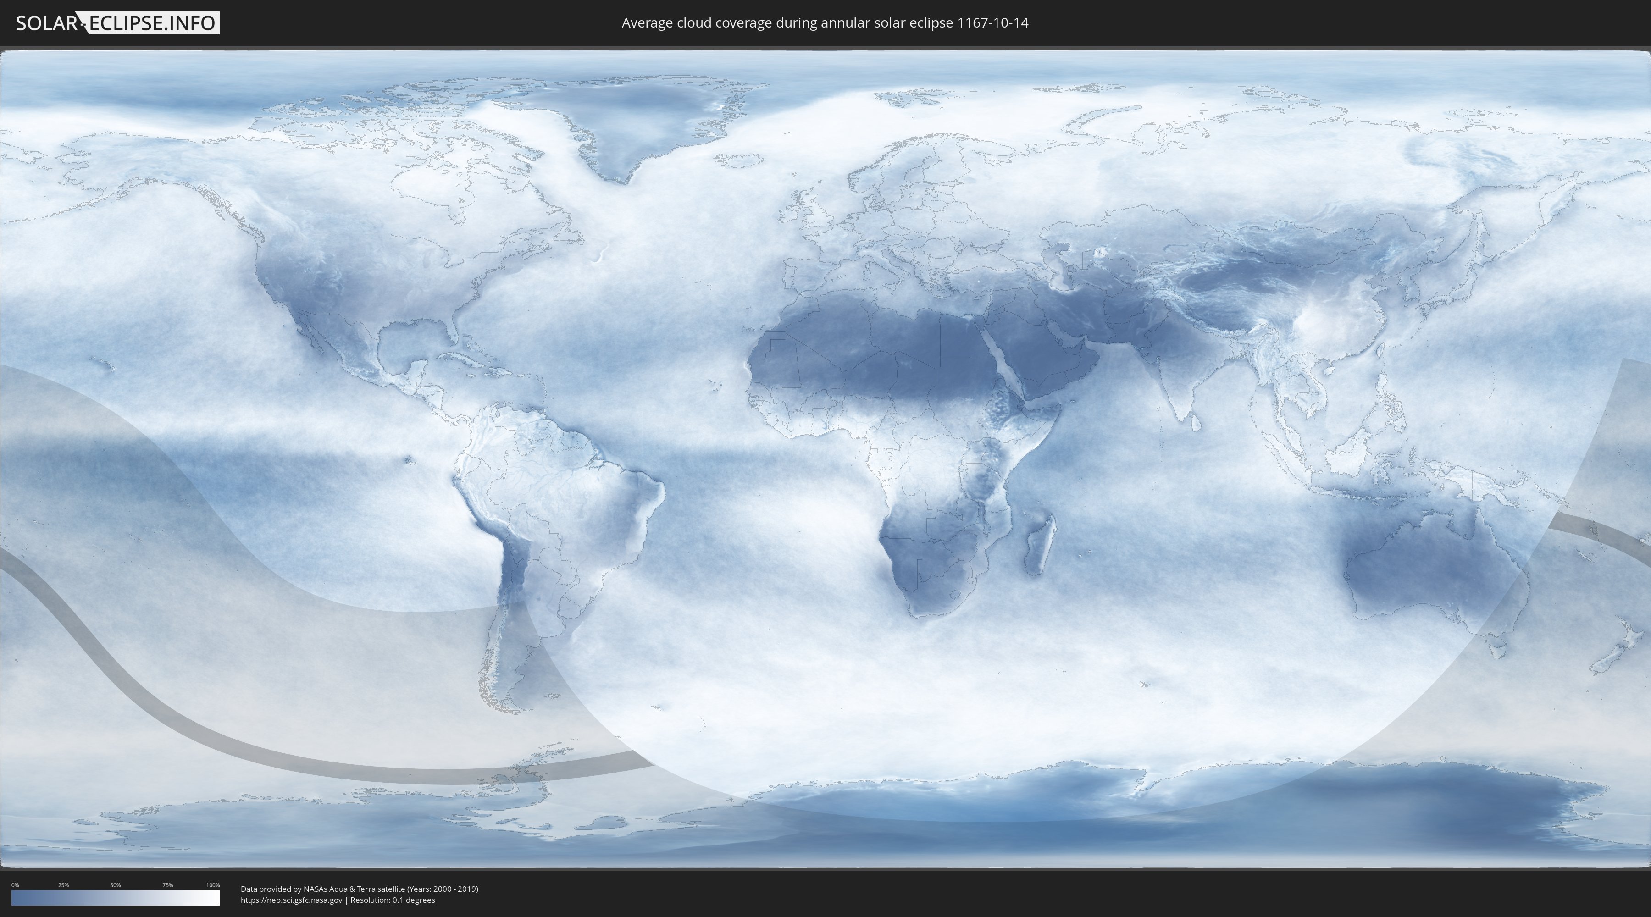Click the 100% label on the cloud legend
The image size is (1651, 917).
coord(213,885)
